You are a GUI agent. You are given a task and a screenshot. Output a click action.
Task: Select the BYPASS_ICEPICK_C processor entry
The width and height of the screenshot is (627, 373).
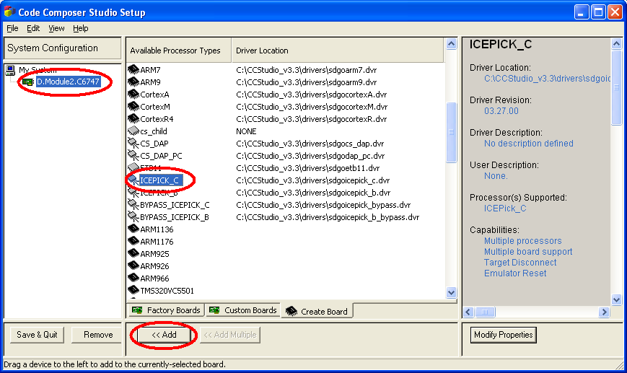point(175,205)
